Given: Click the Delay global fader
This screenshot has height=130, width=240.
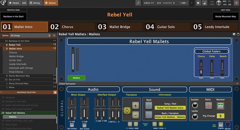Looking at the screenshot, I should click(212, 68).
